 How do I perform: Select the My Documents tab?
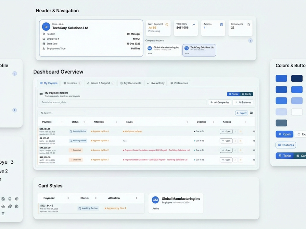point(130,83)
